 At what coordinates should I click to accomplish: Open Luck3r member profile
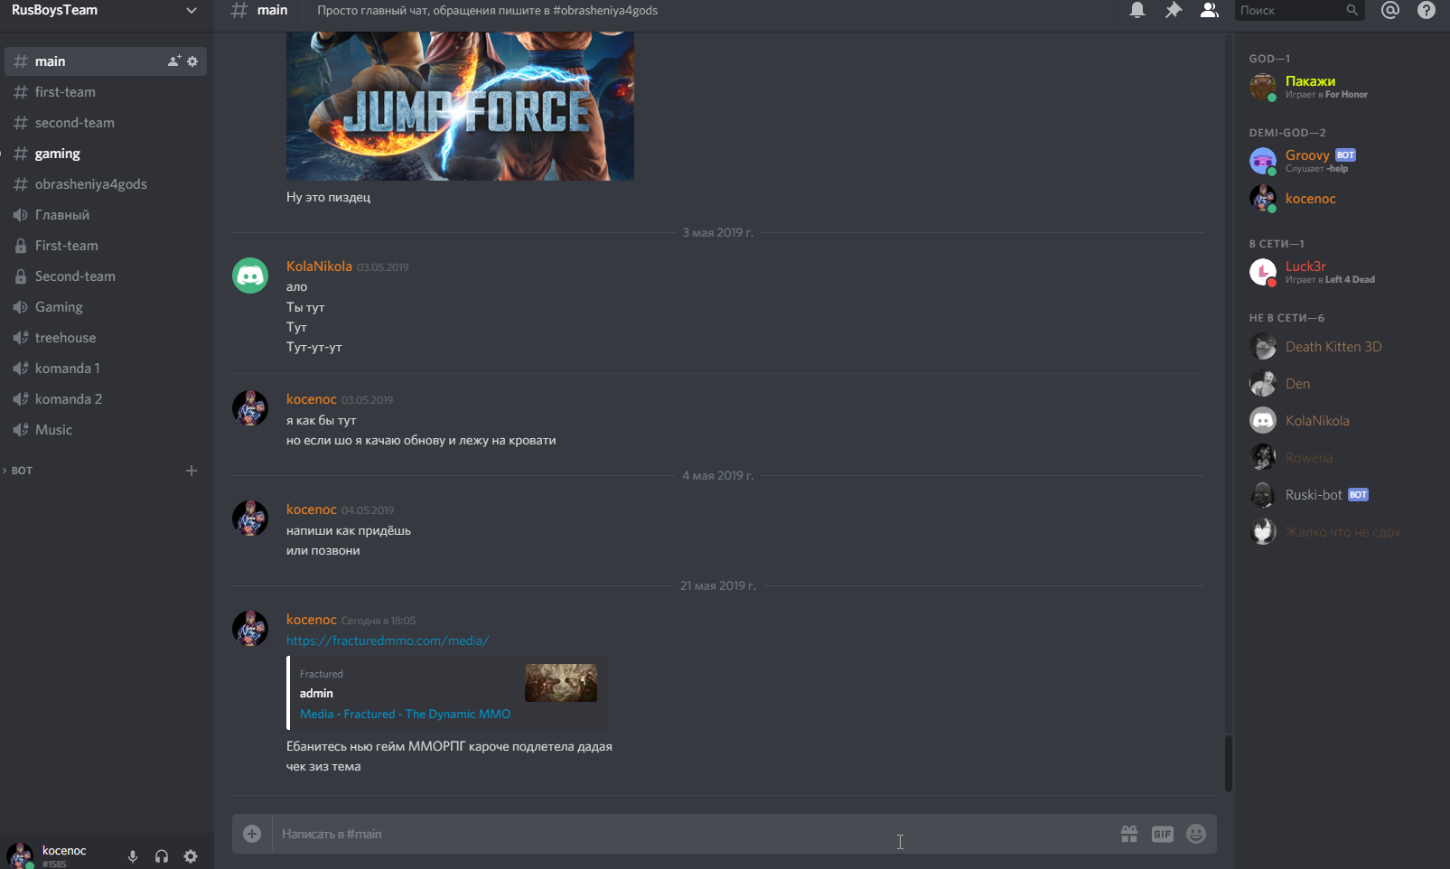click(x=1340, y=272)
